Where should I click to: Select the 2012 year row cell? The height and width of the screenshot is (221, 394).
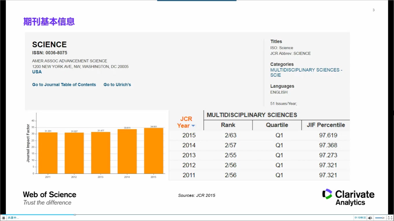(x=189, y=165)
